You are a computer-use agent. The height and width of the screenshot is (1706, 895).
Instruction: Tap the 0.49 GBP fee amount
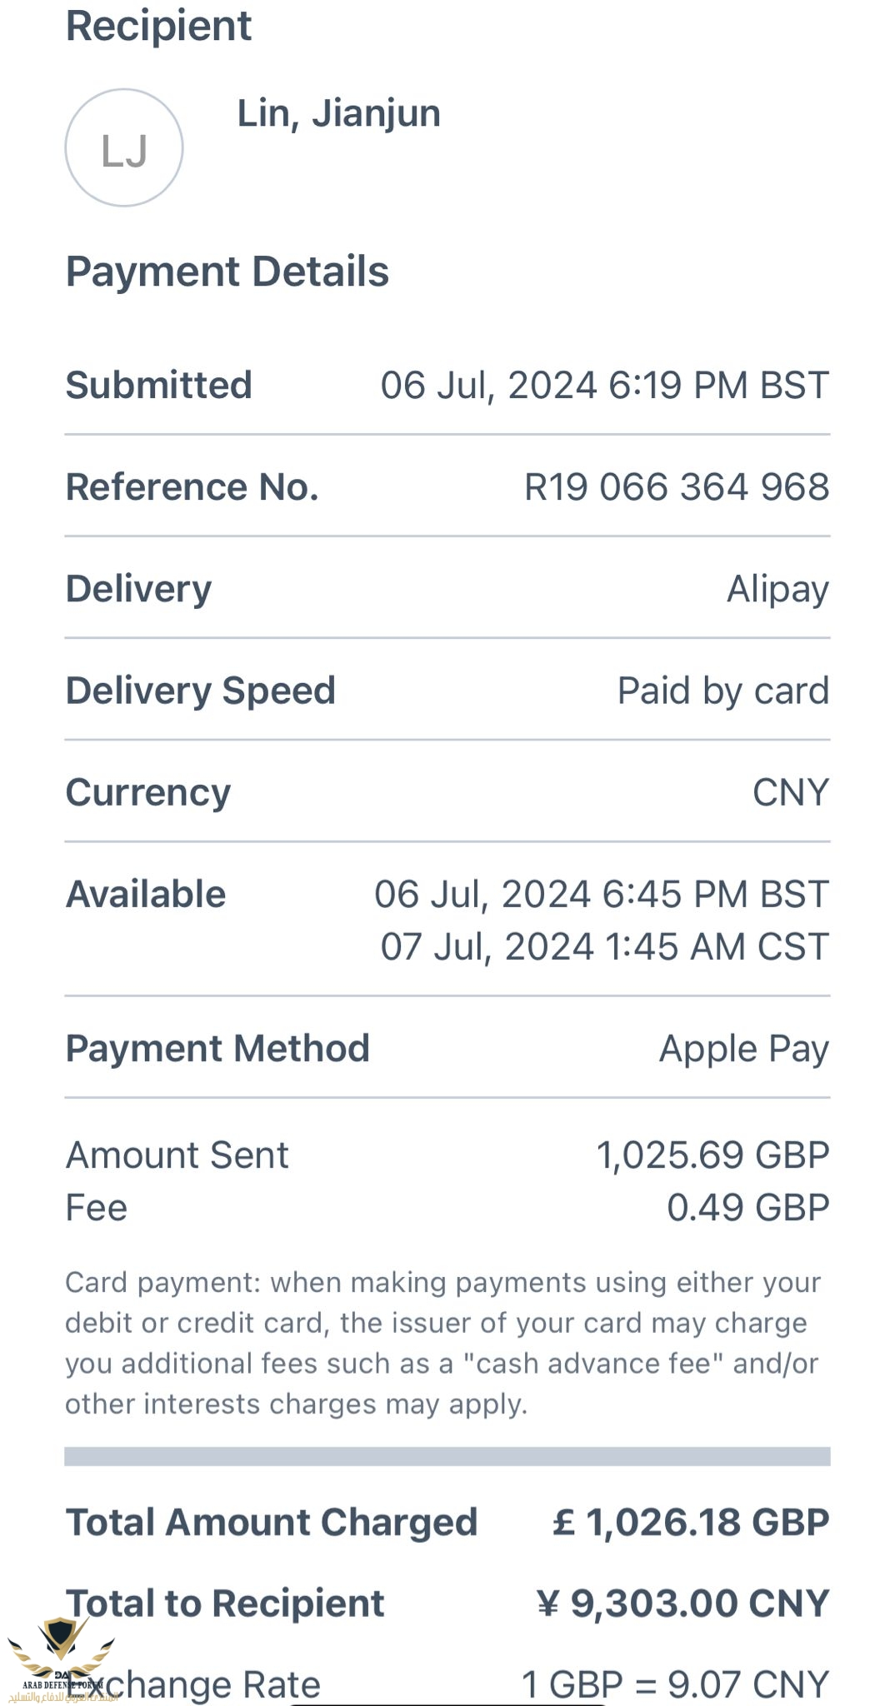click(x=747, y=1208)
